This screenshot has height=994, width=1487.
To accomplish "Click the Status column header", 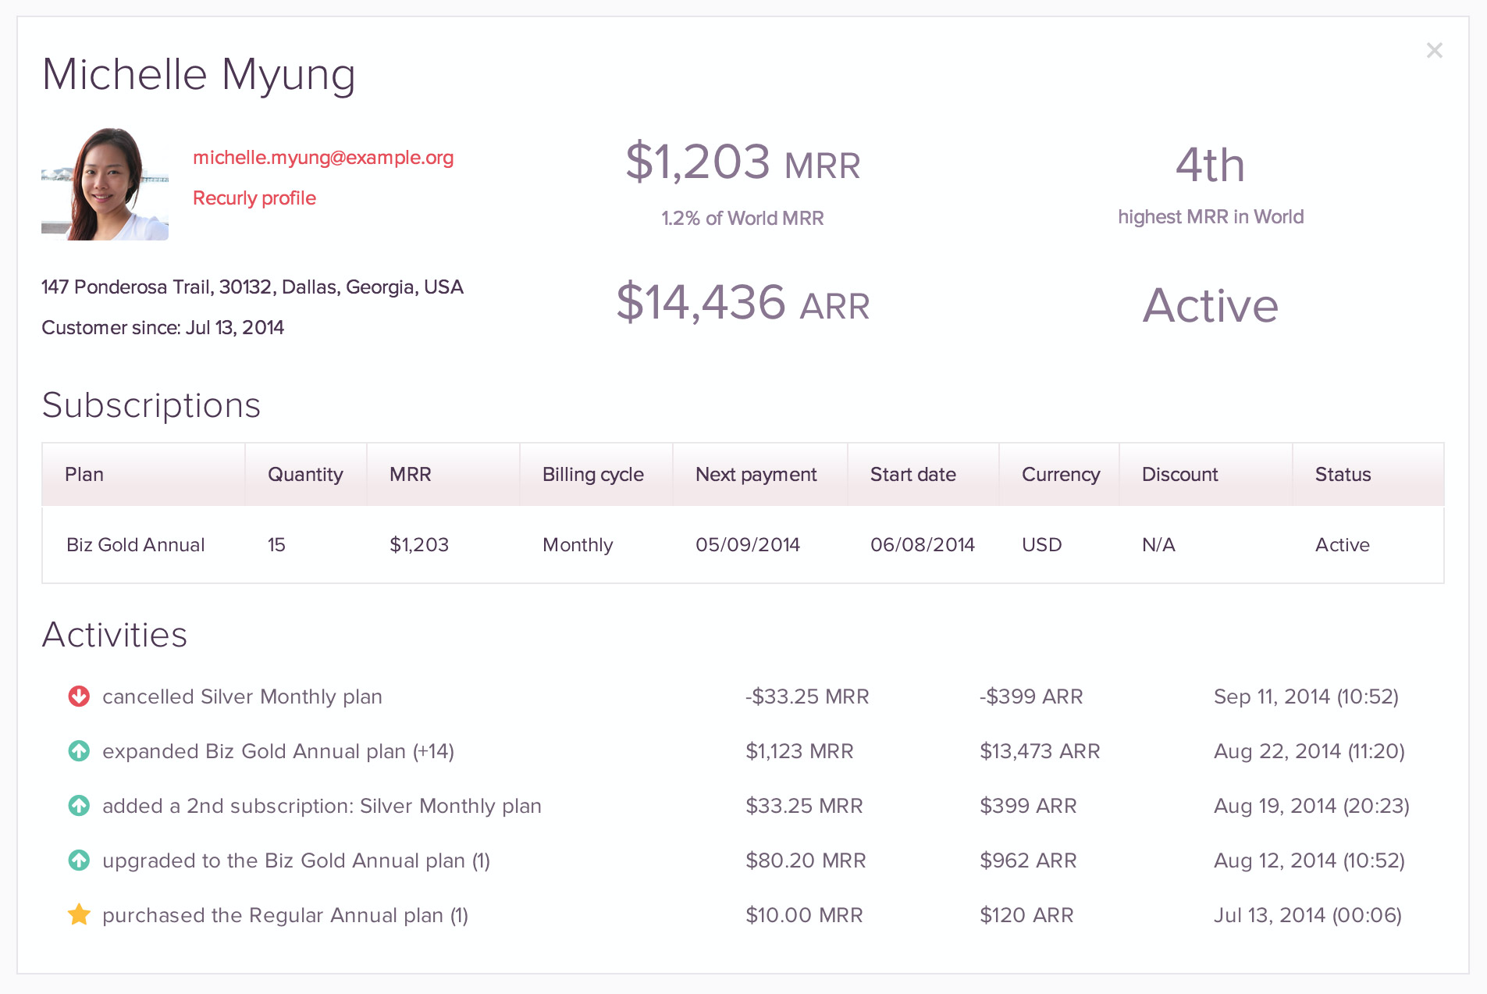I will 1342,474.
